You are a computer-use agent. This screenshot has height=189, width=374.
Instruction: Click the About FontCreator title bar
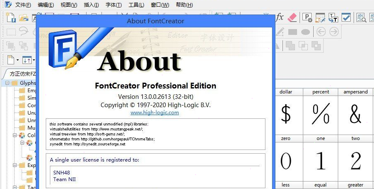click(x=156, y=21)
